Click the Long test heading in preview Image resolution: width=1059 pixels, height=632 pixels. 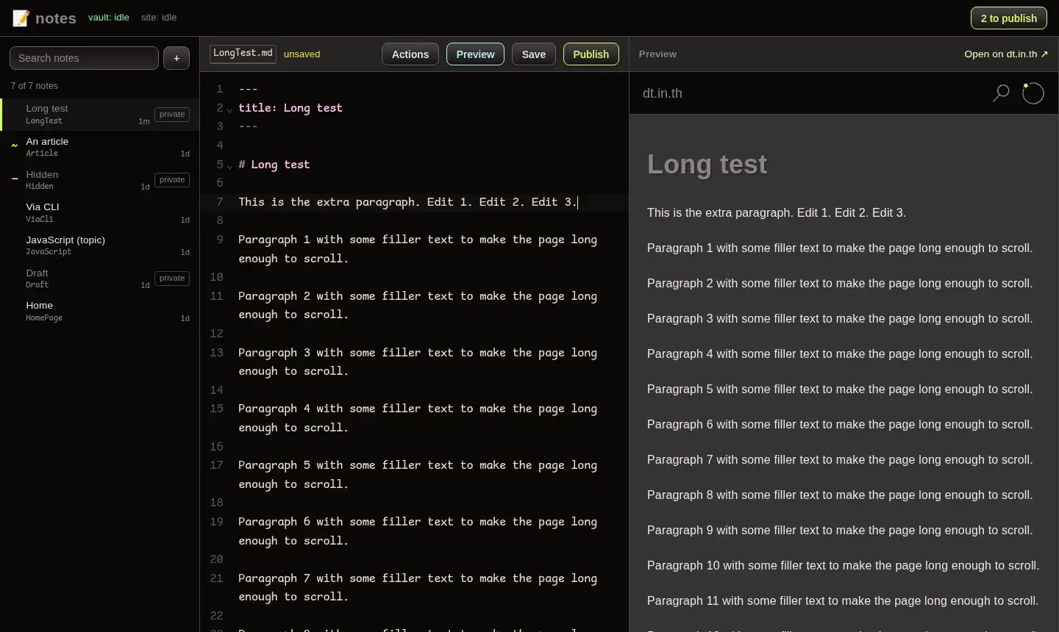click(x=707, y=165)
